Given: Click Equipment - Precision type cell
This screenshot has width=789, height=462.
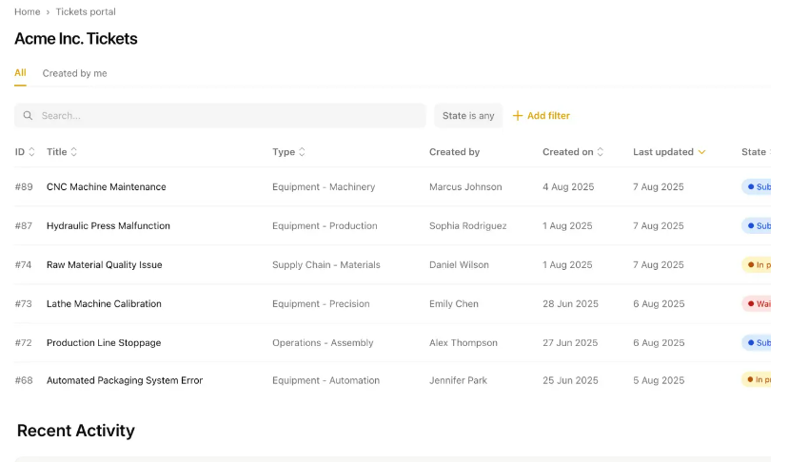Looking at the screenshot, I should pos(321,303).
